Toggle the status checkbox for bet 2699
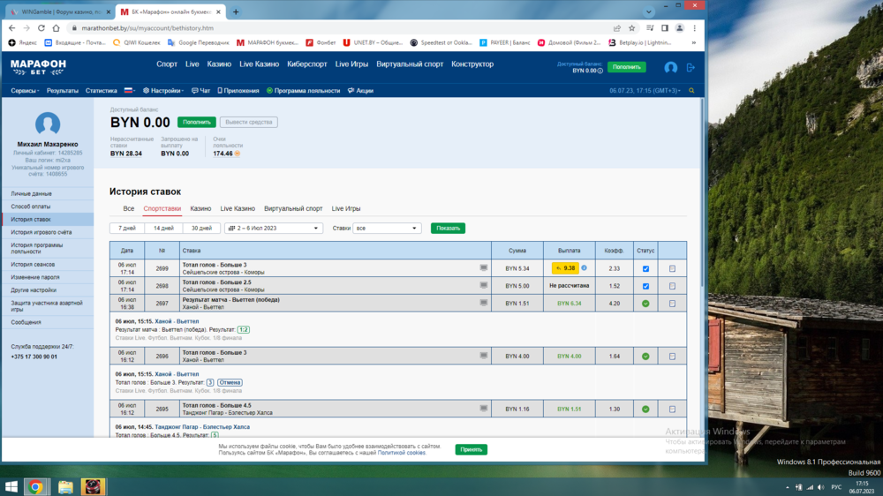The image size is (883, 496). [645, 268]
